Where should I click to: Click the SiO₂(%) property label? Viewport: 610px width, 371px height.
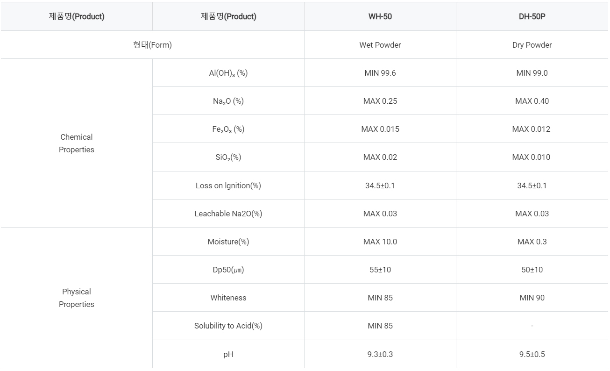click(228, 157)
